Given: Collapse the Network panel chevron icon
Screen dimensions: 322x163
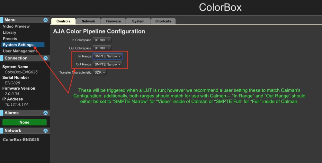Looking at the screenshot, I should click(46, 131).
